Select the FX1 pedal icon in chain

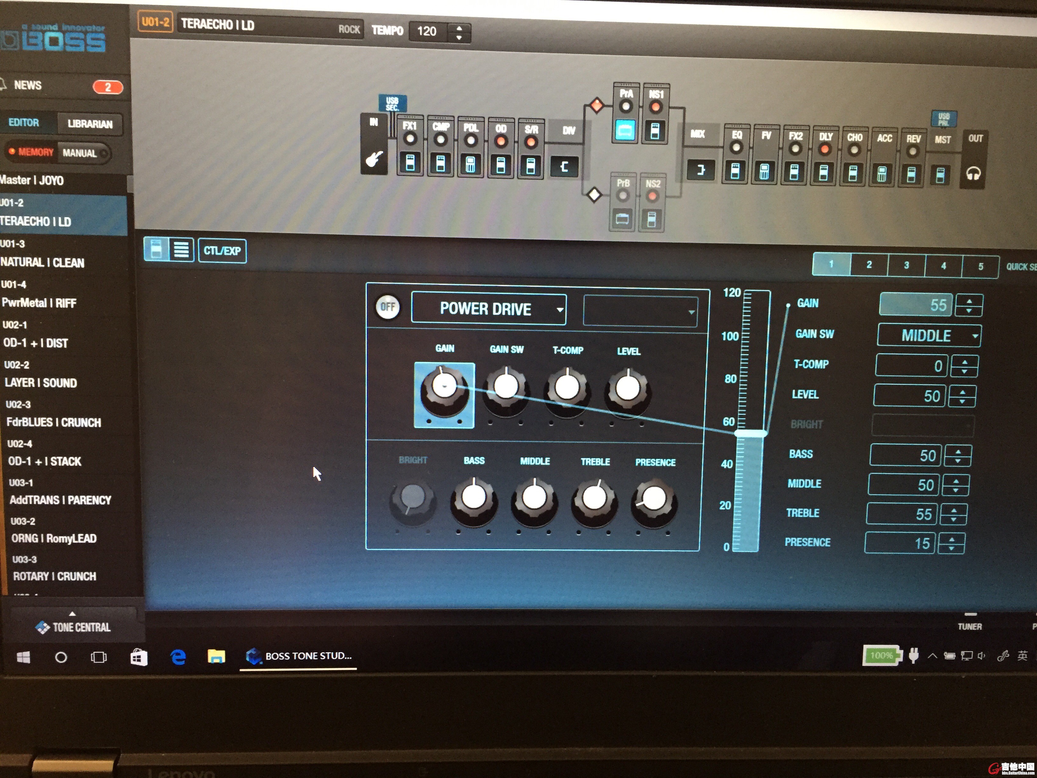point(410,164)
